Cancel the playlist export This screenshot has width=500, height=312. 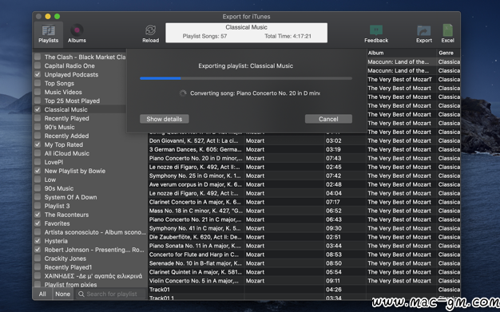point(328,119)
